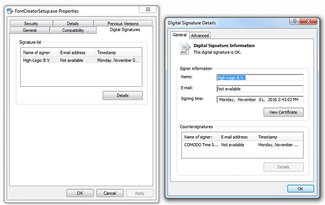
Task: Switch to the Advanced tab
Action: click(x=200, y=35)
